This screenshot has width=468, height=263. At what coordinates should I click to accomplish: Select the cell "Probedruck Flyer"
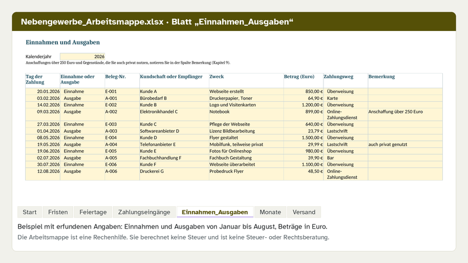click(246, 174)
